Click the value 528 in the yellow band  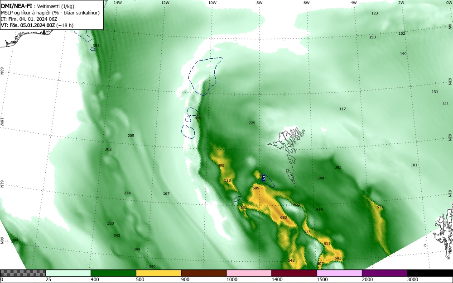(x=227, y=180)
